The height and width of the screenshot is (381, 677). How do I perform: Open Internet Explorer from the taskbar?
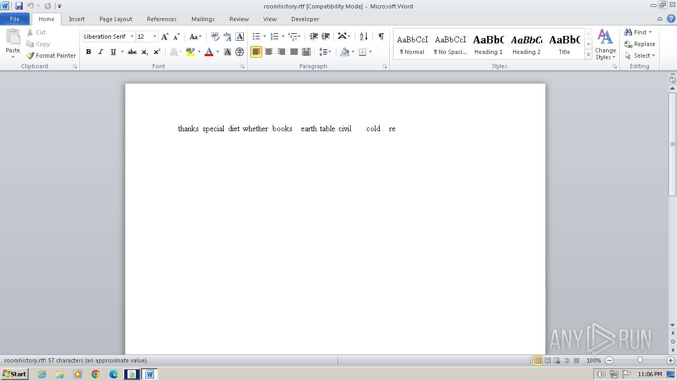[42, 374]
